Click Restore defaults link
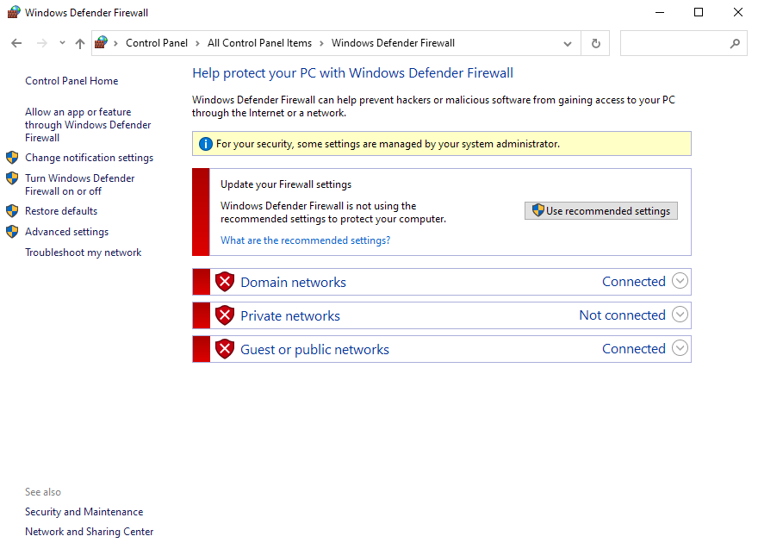 pyautogui.click(x=61, y=211)
